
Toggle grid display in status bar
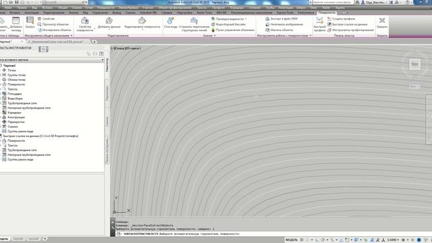coord(302,240)
